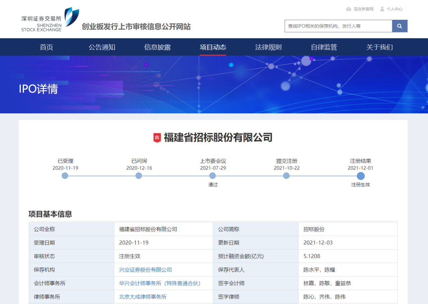
Task: Open the 深交所官网 link
Action: [363, 9]
